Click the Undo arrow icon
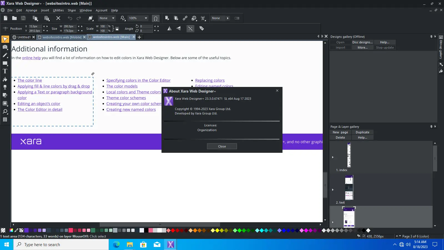 coord(70,18)
